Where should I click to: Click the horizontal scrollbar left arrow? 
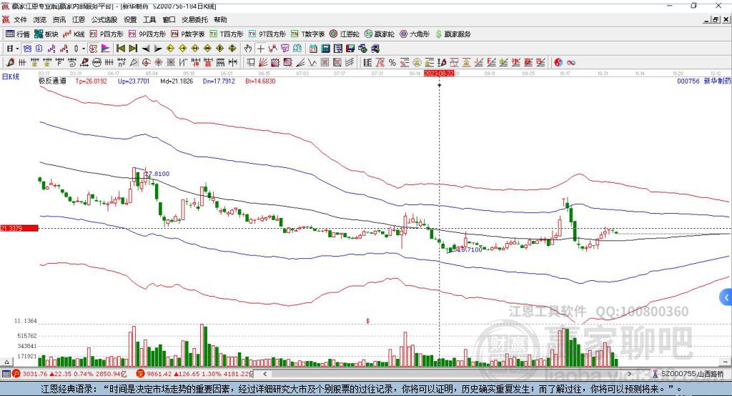(264, 374)
